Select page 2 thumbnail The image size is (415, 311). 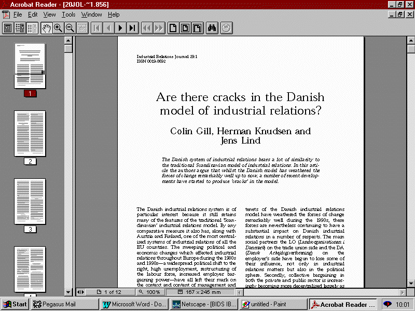30,134
